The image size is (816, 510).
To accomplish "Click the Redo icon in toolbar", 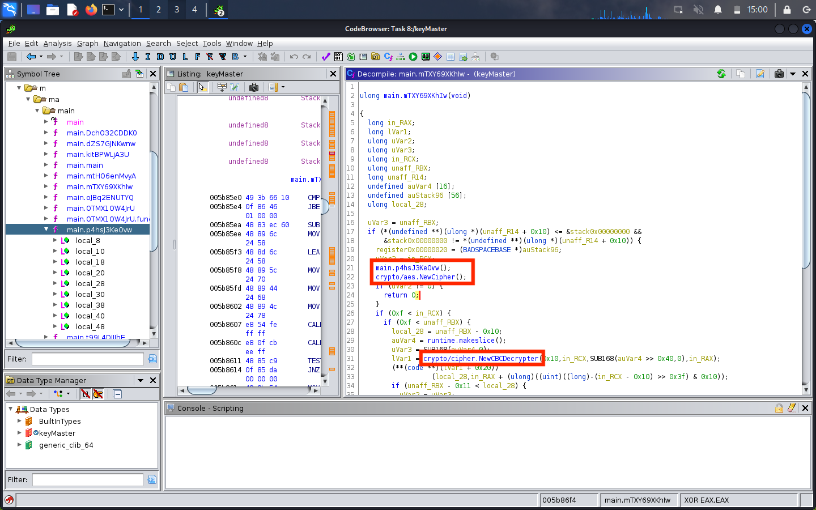I will (x=307, y=57).
